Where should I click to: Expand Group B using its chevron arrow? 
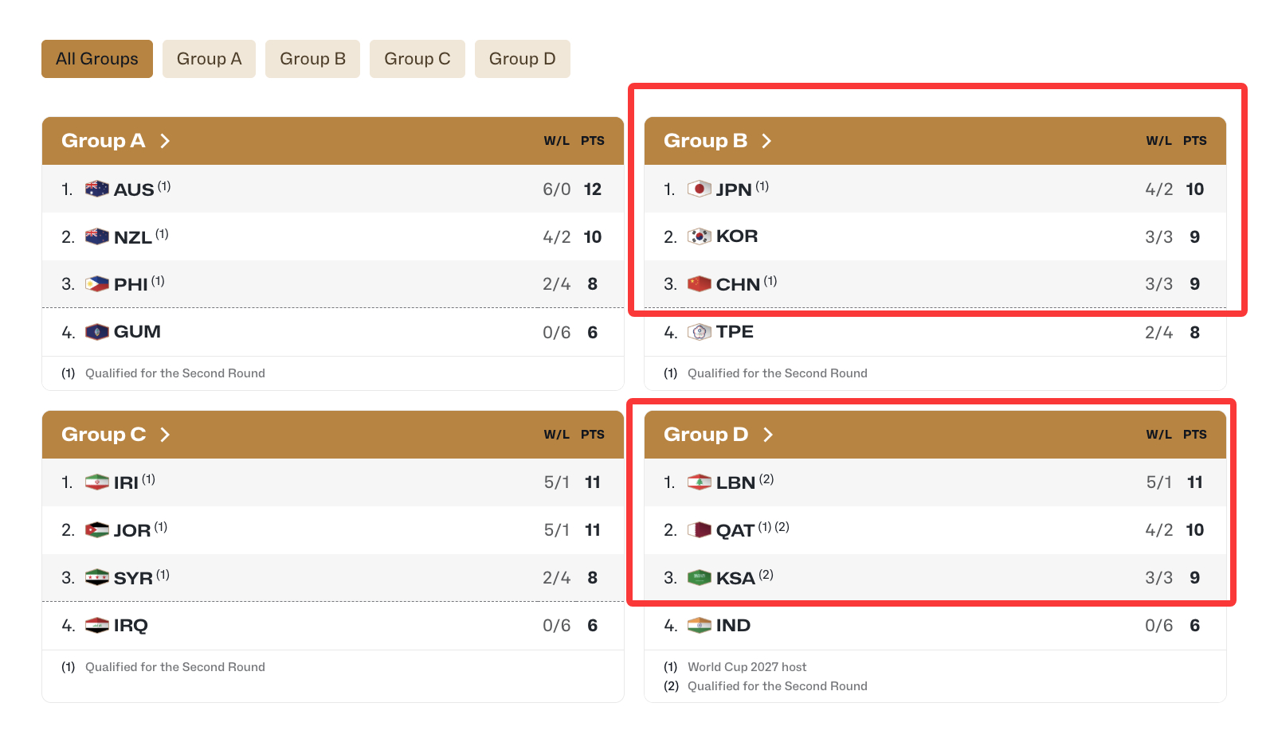766,141
